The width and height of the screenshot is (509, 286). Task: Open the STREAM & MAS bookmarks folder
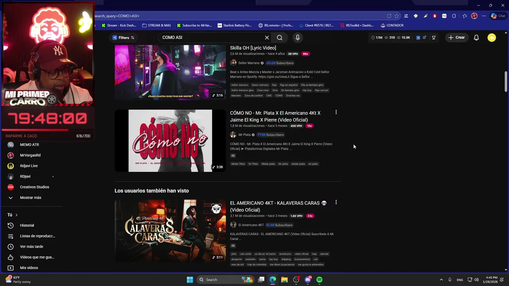(x=156, y=25)
